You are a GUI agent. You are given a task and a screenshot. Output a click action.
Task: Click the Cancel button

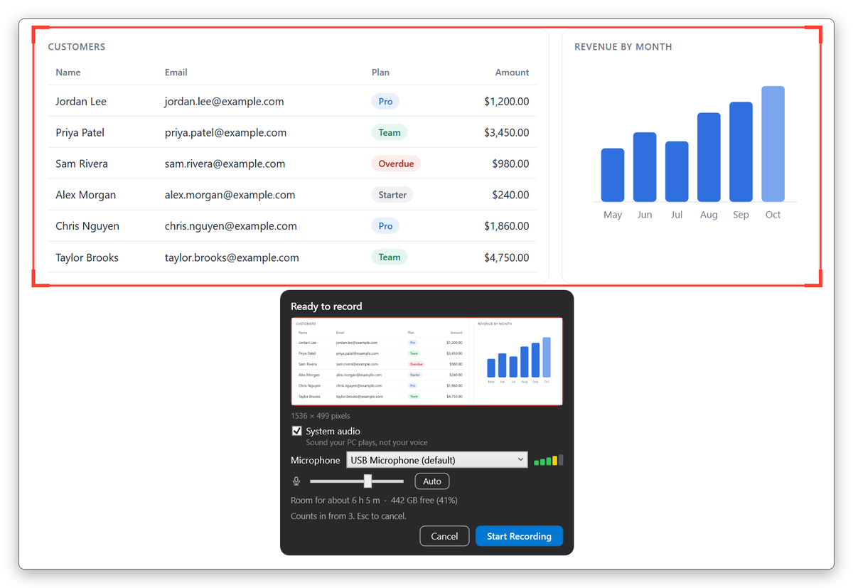pyautogui.click(x=444, y=536)
